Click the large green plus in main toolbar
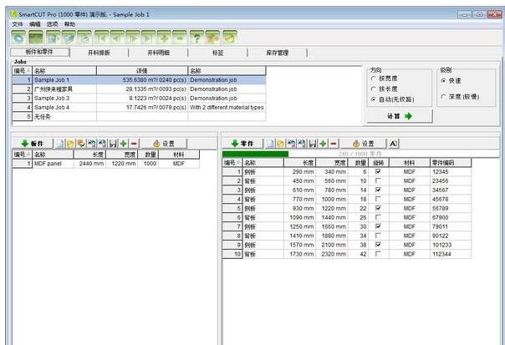 pos(164,38)
